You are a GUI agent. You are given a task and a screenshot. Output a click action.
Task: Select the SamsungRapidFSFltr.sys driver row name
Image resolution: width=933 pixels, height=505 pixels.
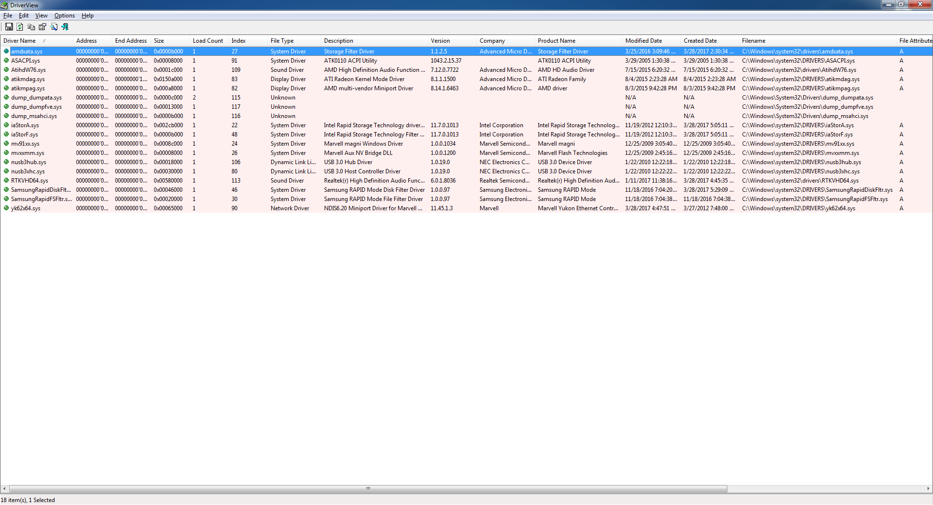click(x=41, y=199)
